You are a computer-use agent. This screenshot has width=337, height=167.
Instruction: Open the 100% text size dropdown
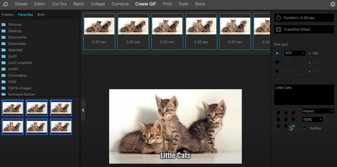coord(312,120)
